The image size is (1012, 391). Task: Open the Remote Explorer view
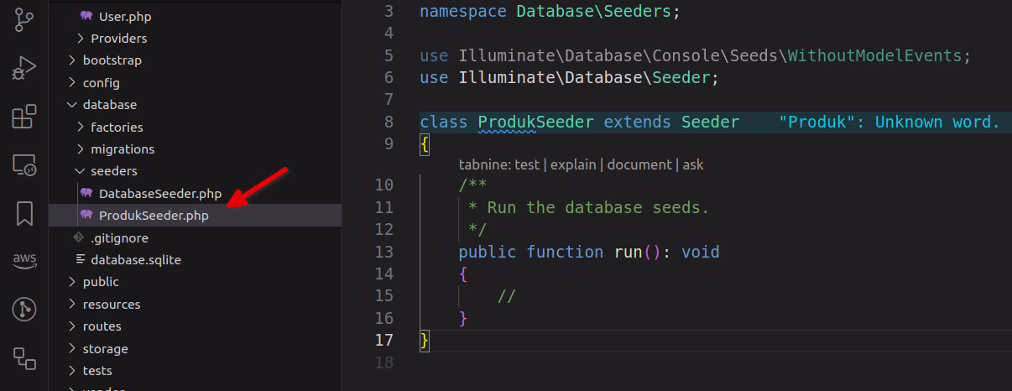(x=24, y=165)
